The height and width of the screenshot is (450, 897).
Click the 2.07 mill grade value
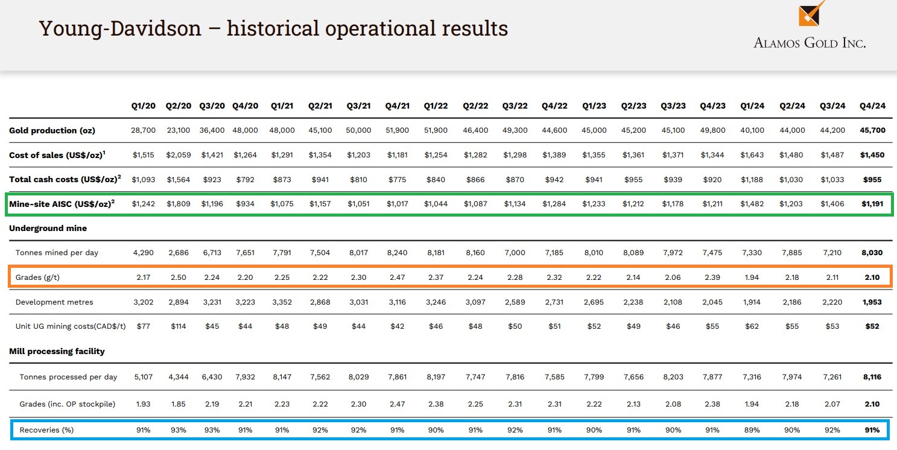832,404
